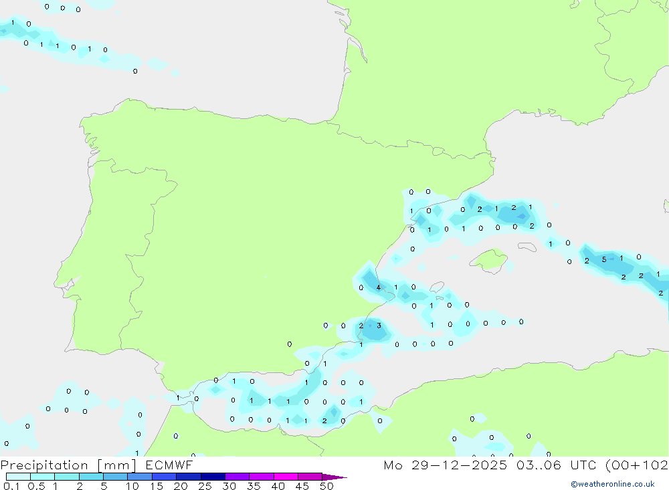Click legend value '40'
The image size is (669, 490).
coord(278,486)
